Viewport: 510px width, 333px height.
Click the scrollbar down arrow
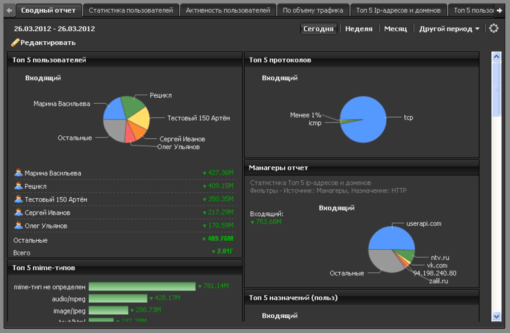coord(496,316)
